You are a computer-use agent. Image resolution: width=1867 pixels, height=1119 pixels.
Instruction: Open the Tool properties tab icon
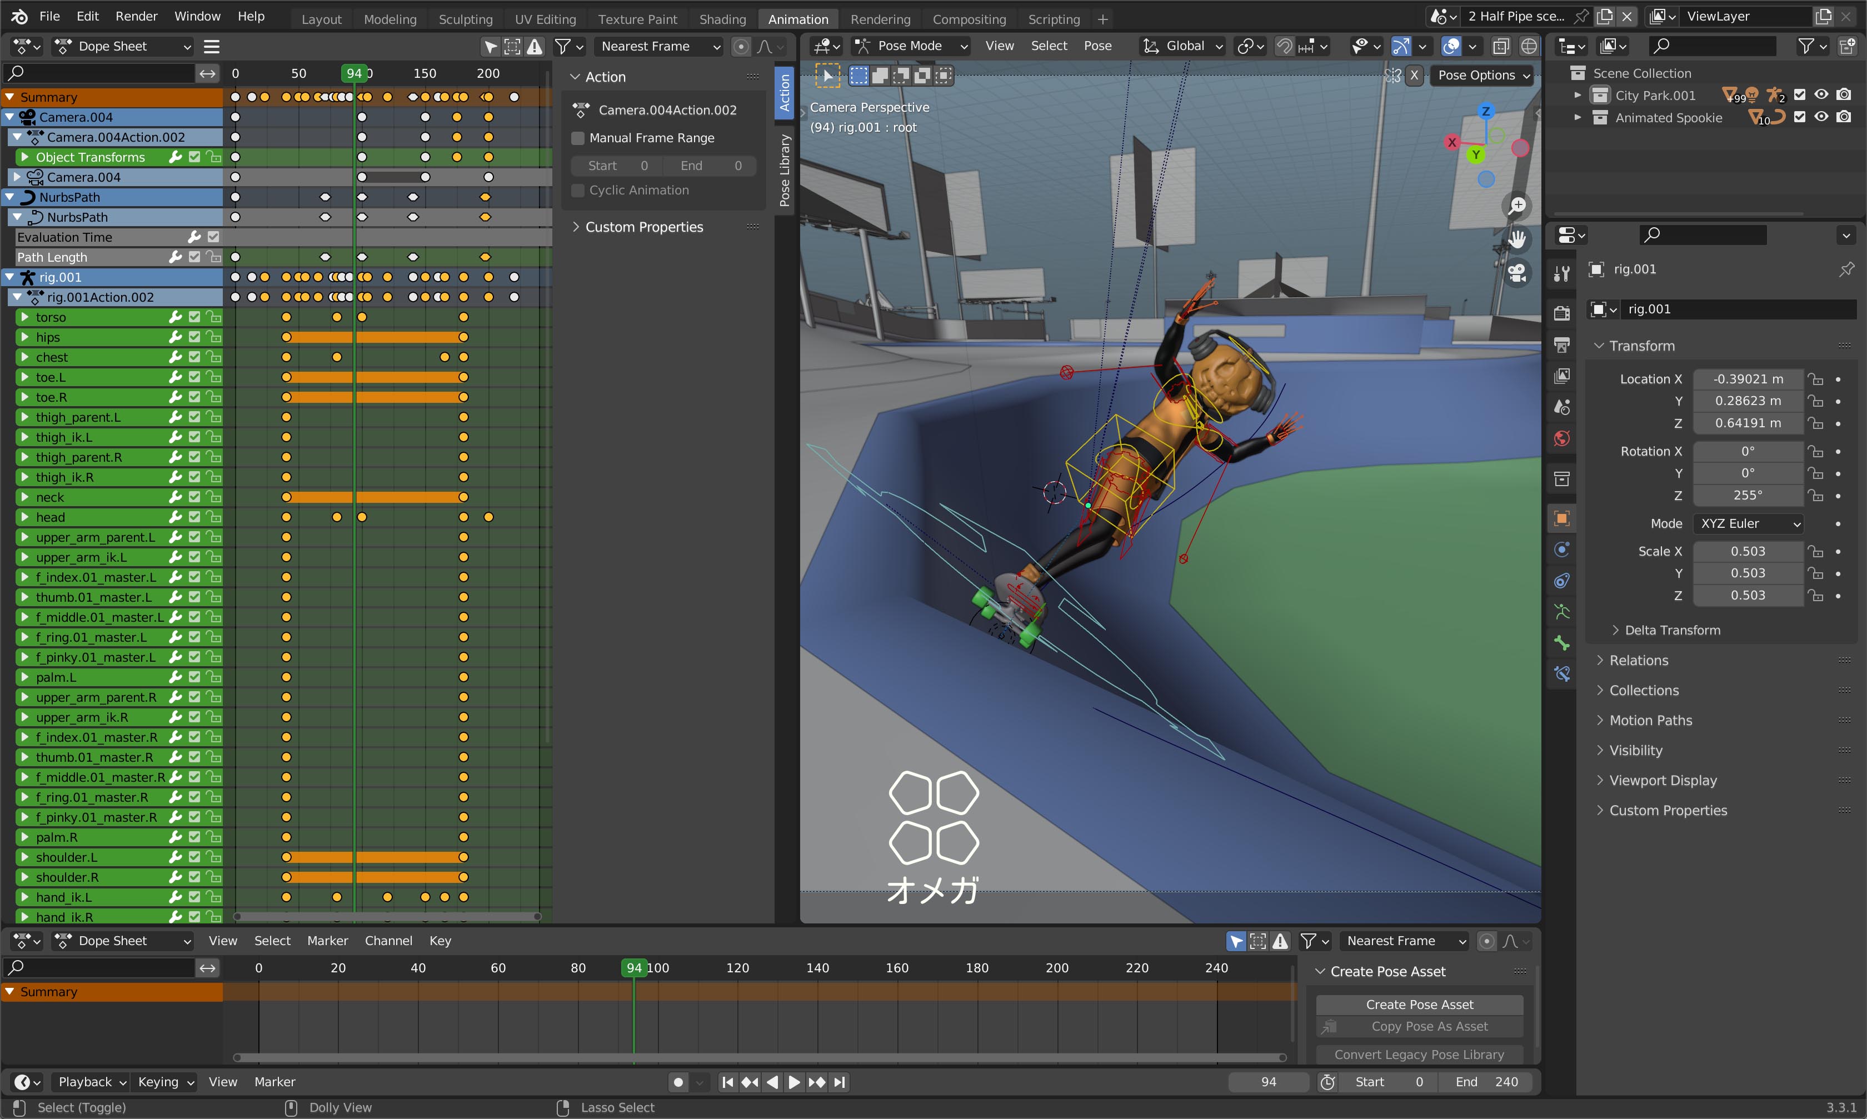(1561, 274)
